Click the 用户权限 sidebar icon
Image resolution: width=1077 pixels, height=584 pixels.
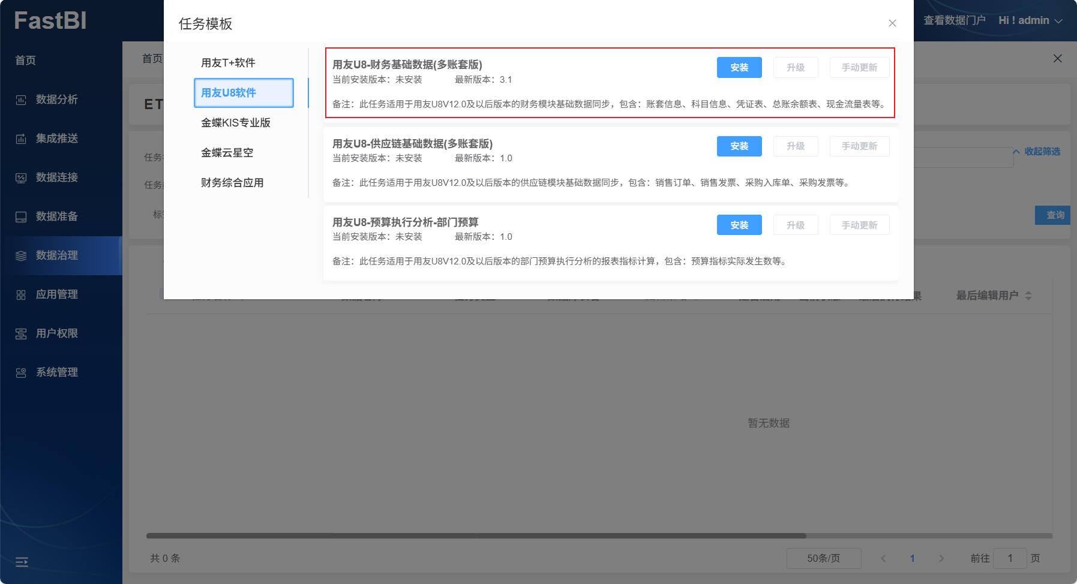[21, 334]
